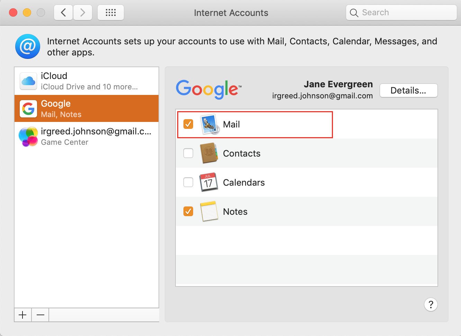This screenshot has height=336, width=461.
Task: Go forward with the right chevron button
Action: [83, 13]
